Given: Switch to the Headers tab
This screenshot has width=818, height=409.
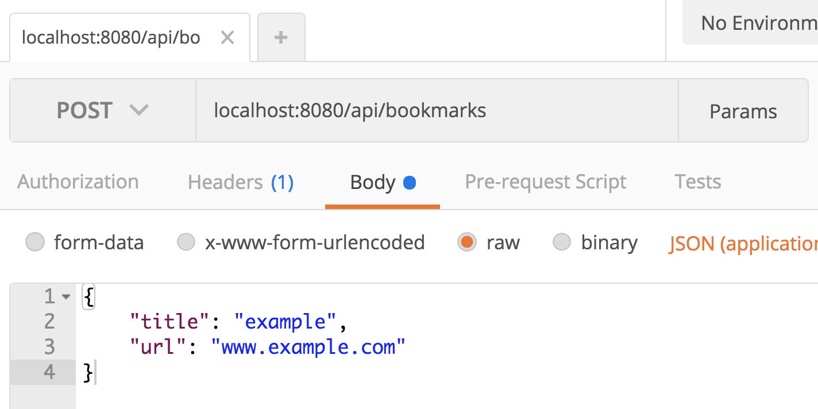Looking at the screenshot, I should 240,182.
